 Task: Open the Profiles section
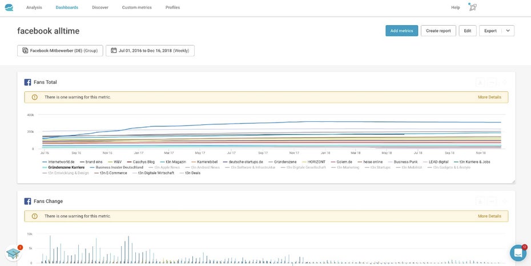(172, 7)
